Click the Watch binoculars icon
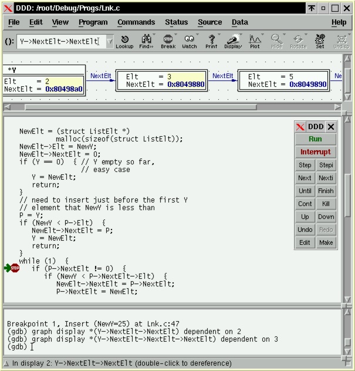Image resolution: width=355 pixels, height=371 pixels. click(190, 41)
